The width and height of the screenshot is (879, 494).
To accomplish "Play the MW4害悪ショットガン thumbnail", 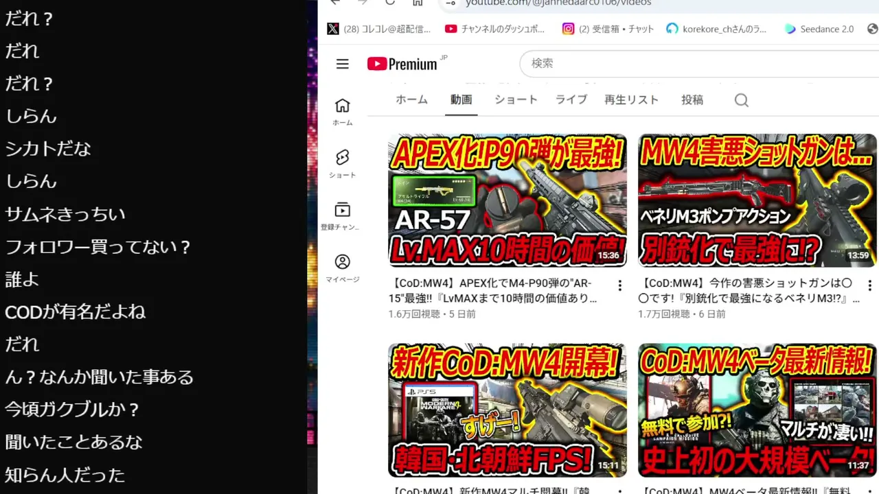I will pos(757,200).
